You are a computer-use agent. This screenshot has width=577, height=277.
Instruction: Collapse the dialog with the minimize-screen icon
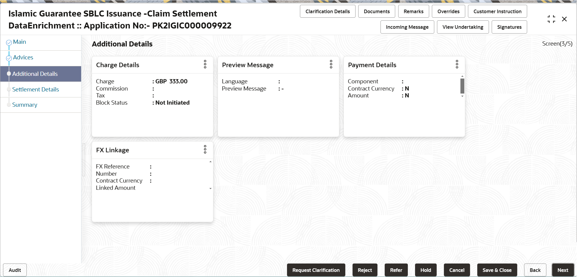tap(551, 19)
